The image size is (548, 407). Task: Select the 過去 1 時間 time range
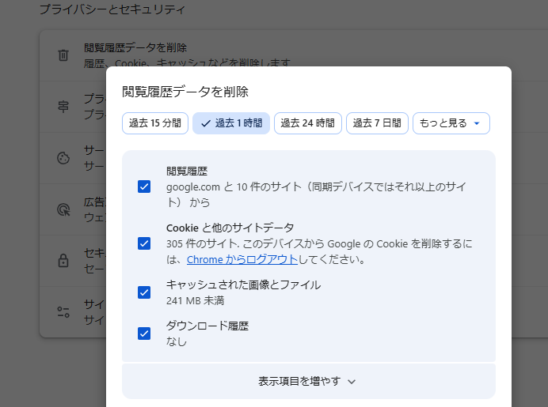[x=231, y=123]
